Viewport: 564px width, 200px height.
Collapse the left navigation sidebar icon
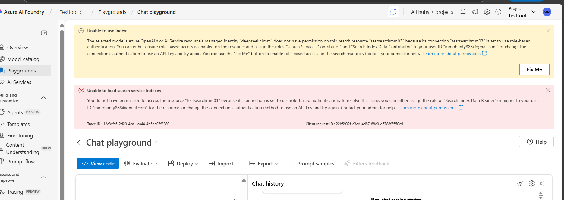tap(44, 33)
